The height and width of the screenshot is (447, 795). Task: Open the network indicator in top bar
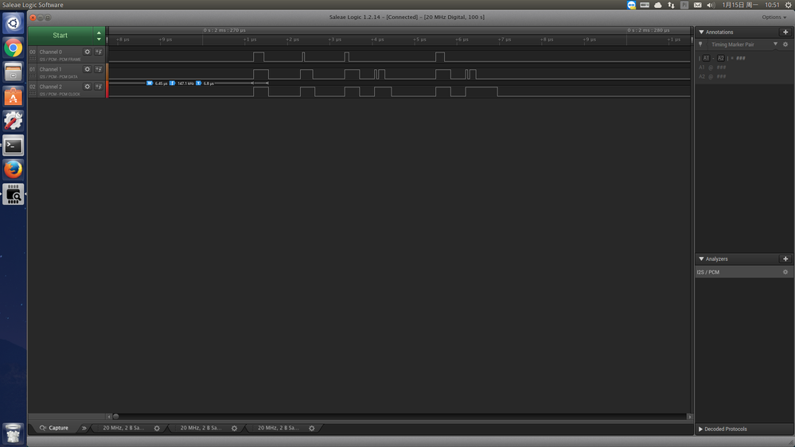point(672,5)
